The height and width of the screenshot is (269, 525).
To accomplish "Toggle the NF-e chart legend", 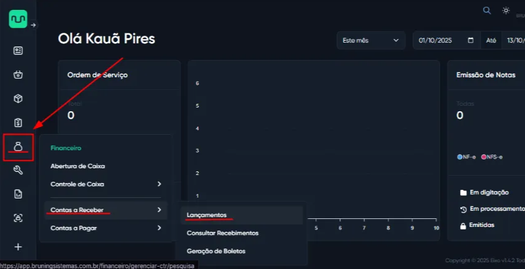I will [466, 157].
